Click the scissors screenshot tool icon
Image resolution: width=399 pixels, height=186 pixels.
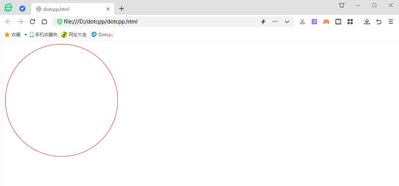tap(302, 22)
